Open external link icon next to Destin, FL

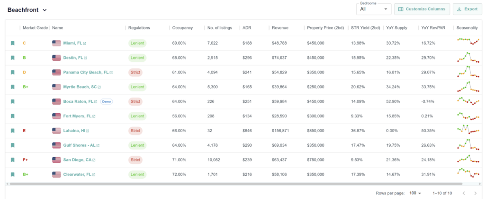pos(86,58)
